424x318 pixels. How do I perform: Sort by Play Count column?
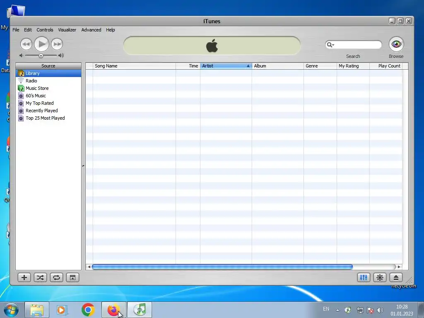click(x=386, y=66)
